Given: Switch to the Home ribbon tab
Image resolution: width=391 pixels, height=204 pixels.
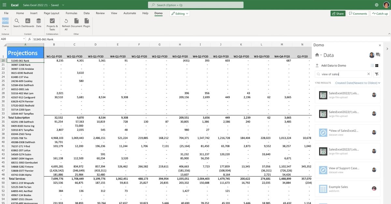Looking at the screenshot, I should point(20,13).
